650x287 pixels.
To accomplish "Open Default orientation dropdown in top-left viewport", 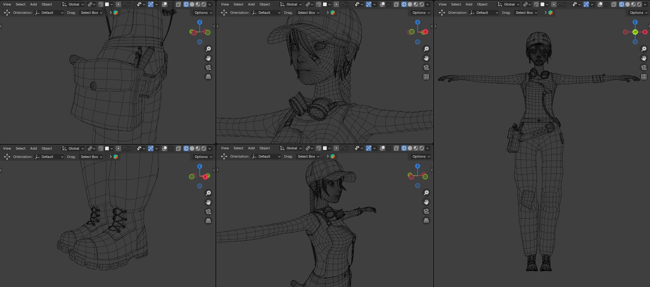I will [49, 13].
